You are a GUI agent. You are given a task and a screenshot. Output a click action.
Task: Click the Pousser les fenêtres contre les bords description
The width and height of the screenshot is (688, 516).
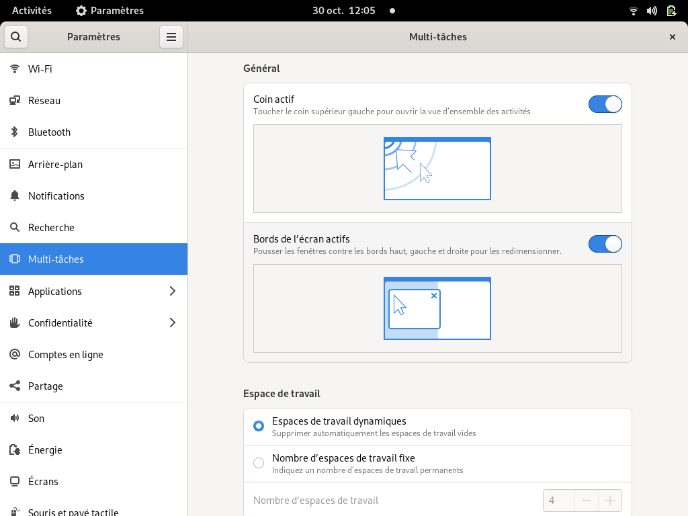click(407, 251)
